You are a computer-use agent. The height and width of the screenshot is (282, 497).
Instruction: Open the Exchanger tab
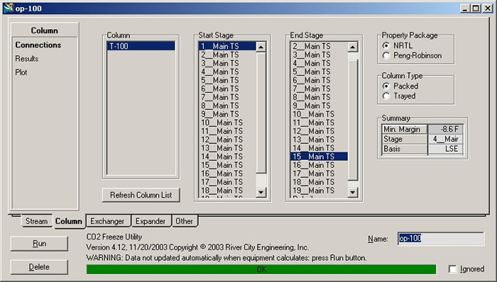point(107,221)
